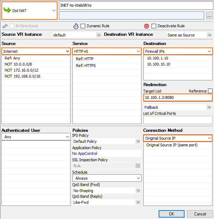Screen dimensions: 214x219
Task: Open the Dst NAT rule type dropdown
Action: pos(29,11)
